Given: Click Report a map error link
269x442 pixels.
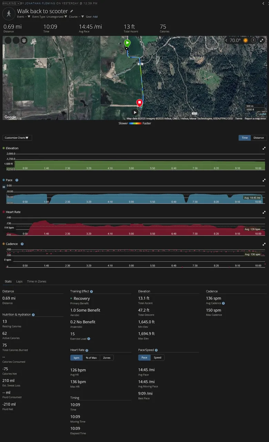Looking at the screenshot, I should click(255, 118).
